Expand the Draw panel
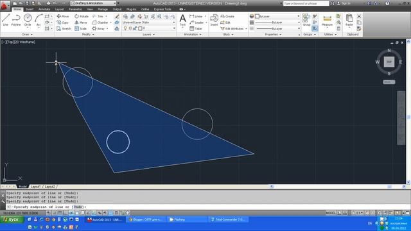The width and height of the screenshot is (411, 231). [27, 34]
